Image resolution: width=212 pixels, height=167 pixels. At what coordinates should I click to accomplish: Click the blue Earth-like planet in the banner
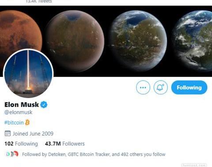[x=193, y=41]
